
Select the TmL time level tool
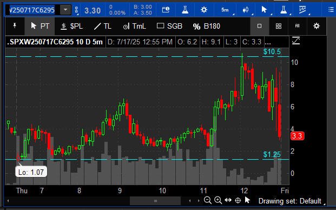(134, 26)
